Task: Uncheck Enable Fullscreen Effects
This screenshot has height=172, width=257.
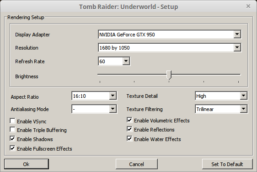Action: point(13,148)
